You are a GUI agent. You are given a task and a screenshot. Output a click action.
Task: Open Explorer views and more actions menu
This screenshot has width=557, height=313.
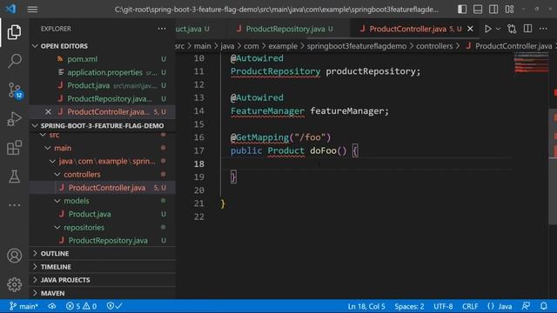[162, 29]
